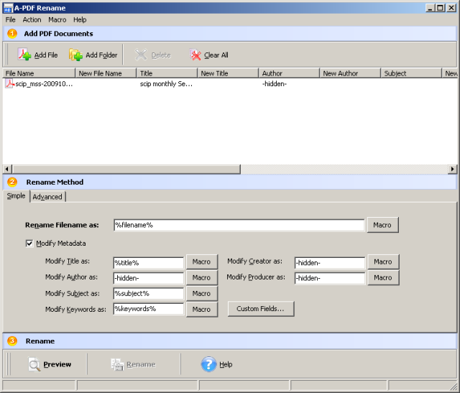The height and width of the screenshot is (393, 460).
Task: Open the Custom Fields dialog
Action: (261, 309)
